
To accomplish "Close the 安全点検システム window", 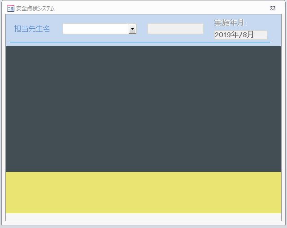I will point(273,8).
